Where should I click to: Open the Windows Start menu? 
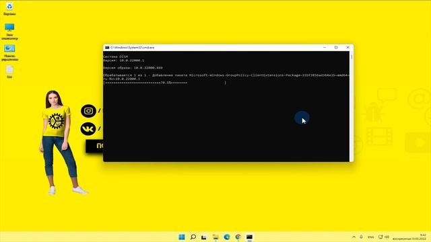click(x=182, y=237)
